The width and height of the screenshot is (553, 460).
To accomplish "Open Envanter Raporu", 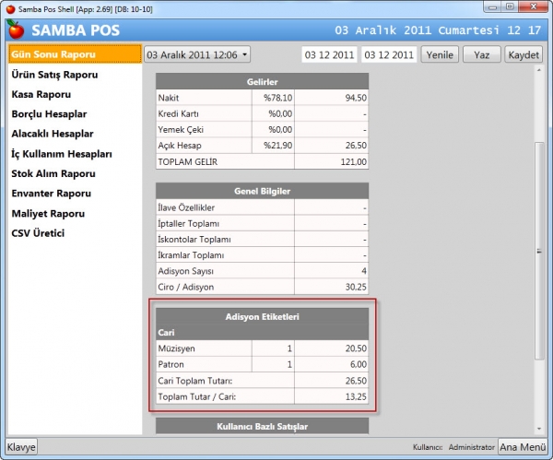I will point(51,194).
